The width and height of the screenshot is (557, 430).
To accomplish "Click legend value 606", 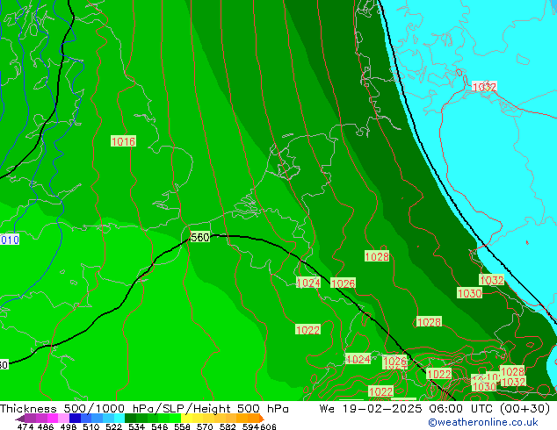I will pos(268,426).
